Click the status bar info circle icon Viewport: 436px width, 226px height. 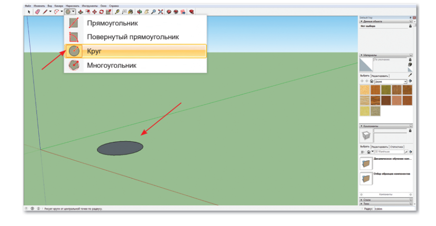32,209
